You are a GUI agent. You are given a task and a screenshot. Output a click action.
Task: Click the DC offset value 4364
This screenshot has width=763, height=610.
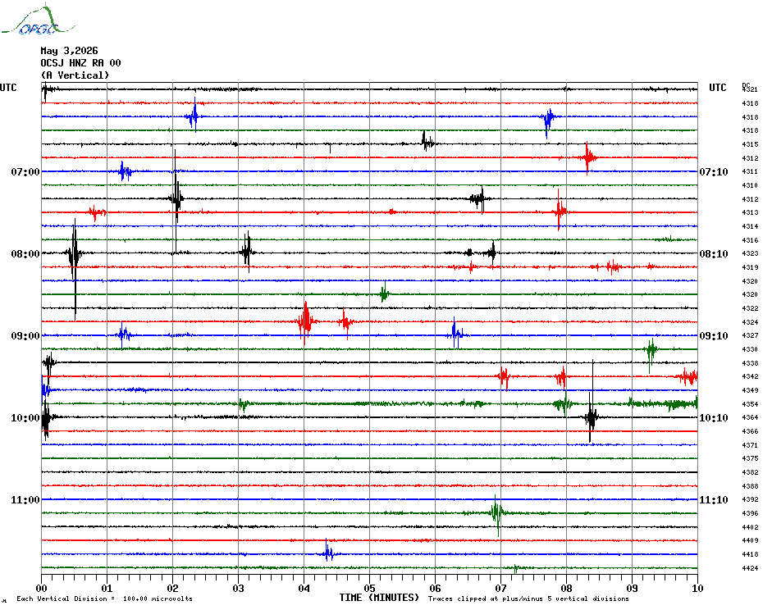pyautogui.click(x=750, y=418)
